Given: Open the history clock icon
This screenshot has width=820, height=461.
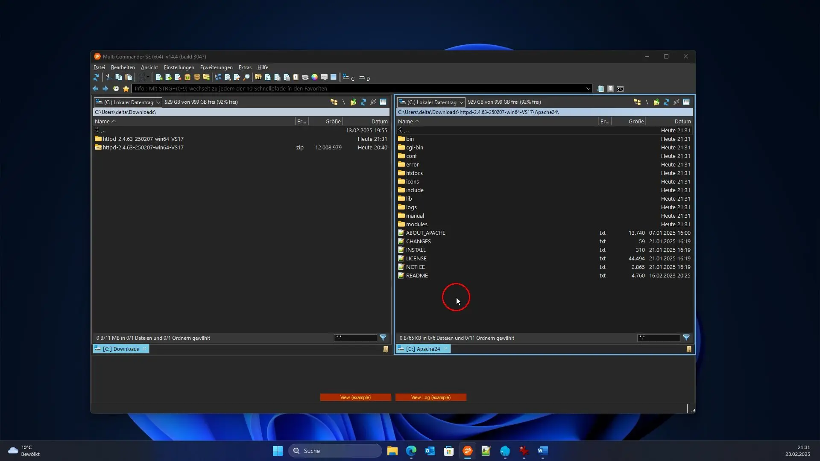Looking at the screenshot, I should (x=116, y=89).
